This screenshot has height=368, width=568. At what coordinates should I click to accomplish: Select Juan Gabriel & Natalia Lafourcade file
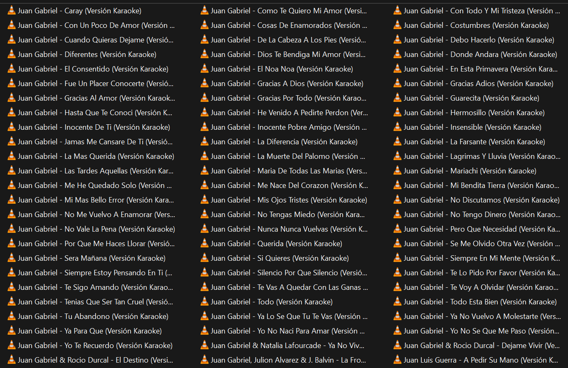click(287, 346)
